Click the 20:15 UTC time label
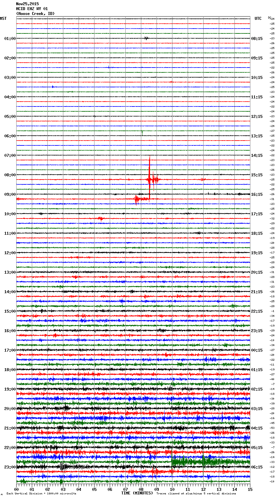 click(257, 272)
